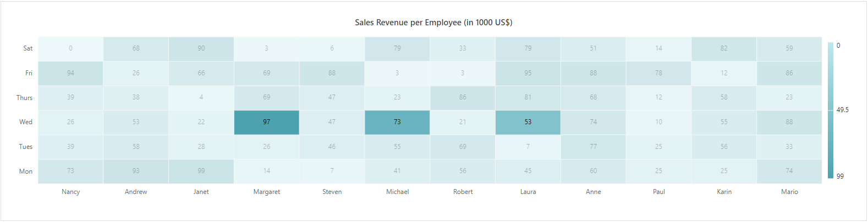This screenshot has height=222, width=868.
Task: Click Mario's Wednesday cell showing 88
Action: coord(789,122)
